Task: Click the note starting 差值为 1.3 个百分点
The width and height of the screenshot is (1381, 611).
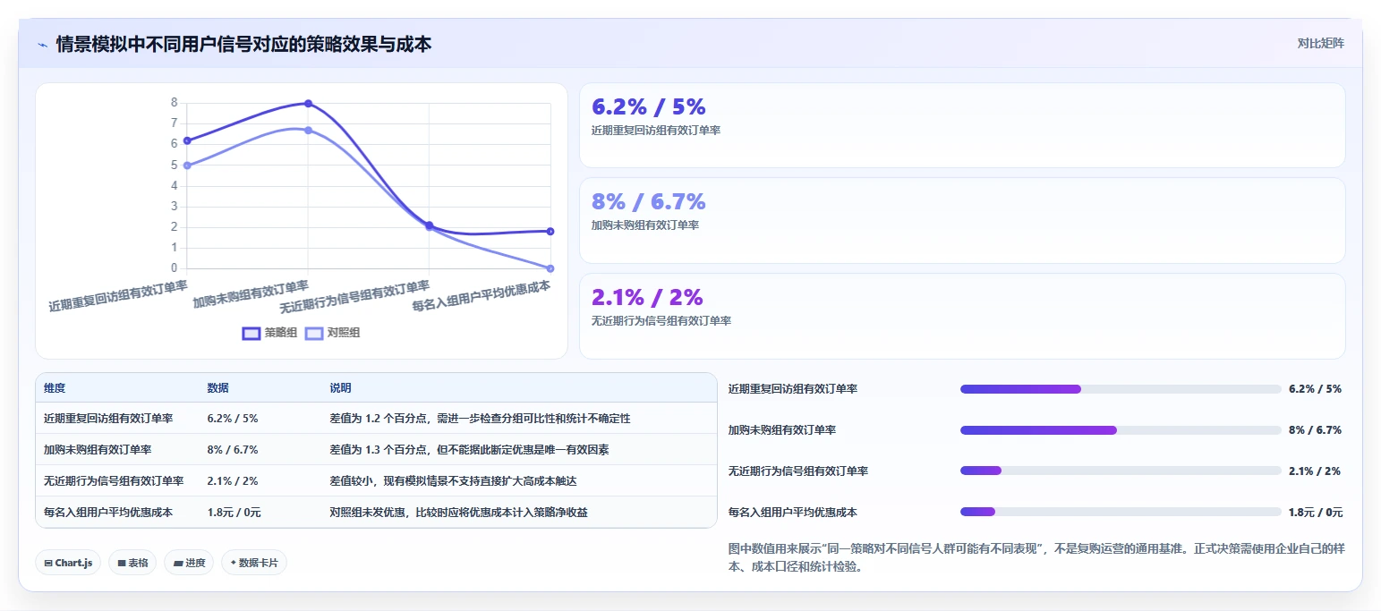Action: 469,449
